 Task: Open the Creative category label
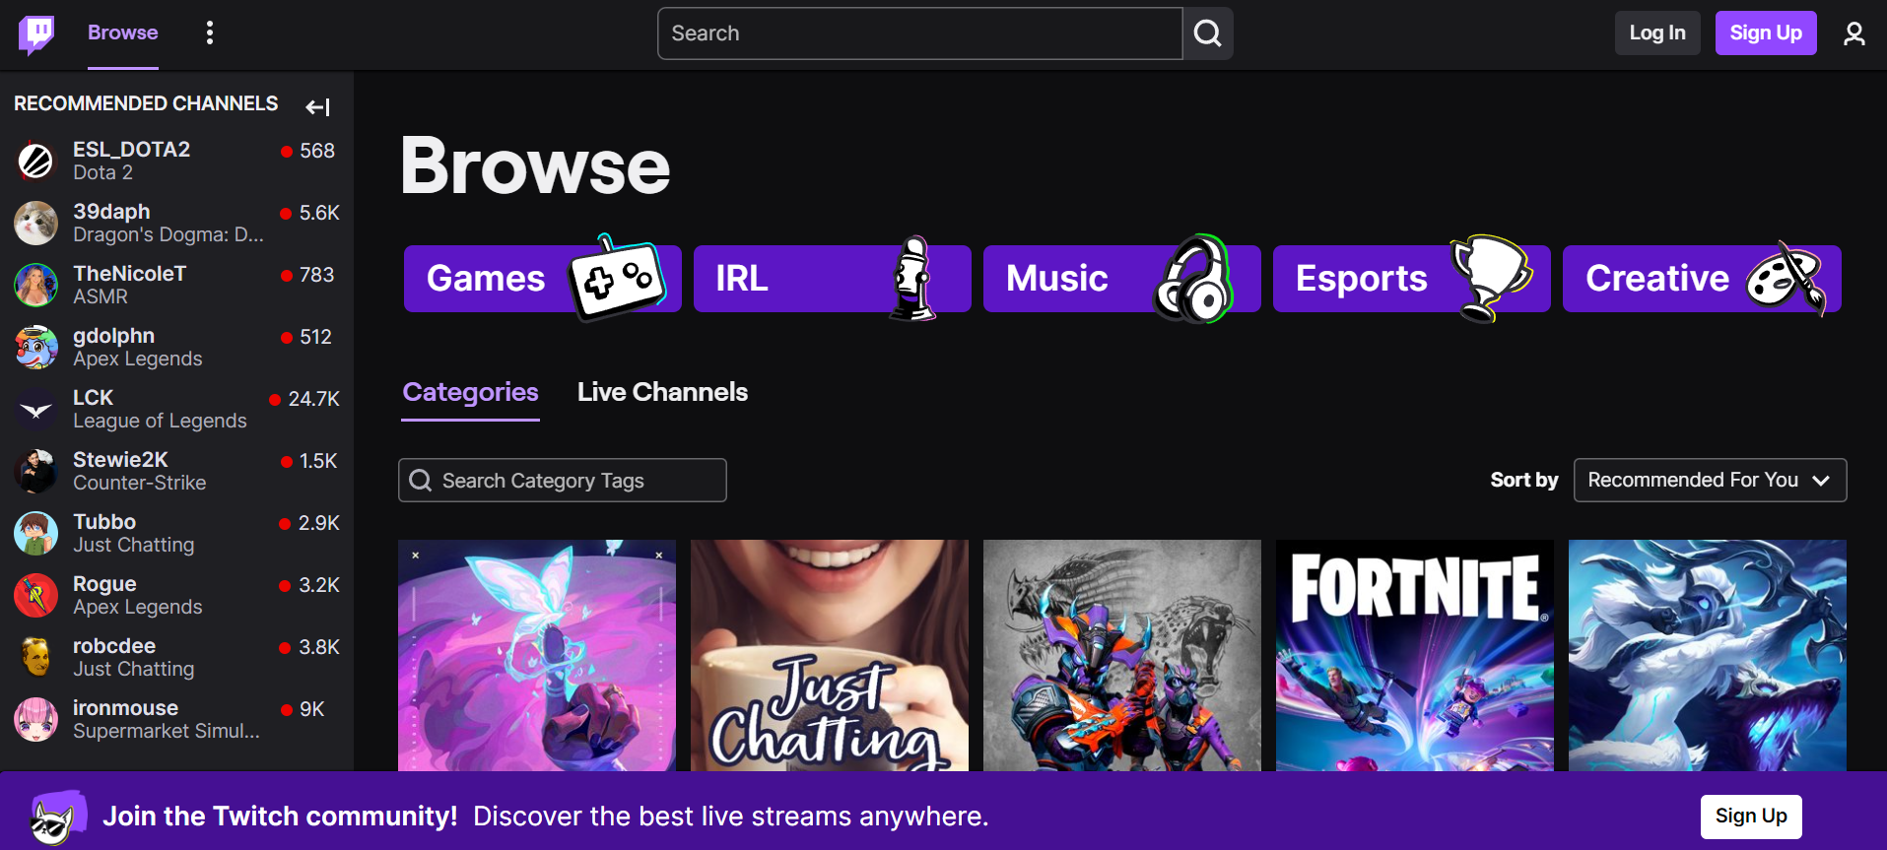pyautogui.click(x=1657, y=279)
